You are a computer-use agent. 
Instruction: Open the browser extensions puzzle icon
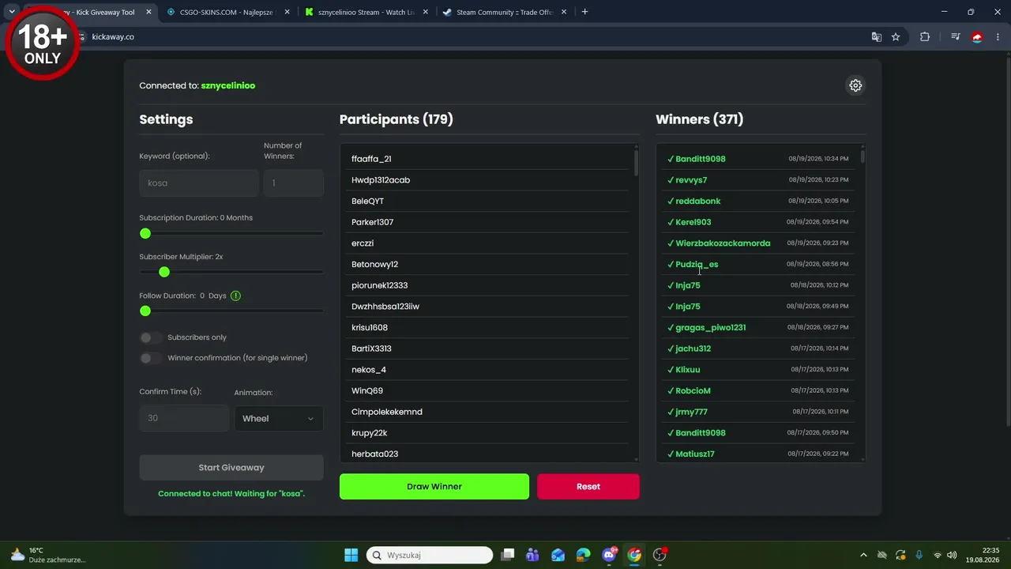(x=925, y=36)
